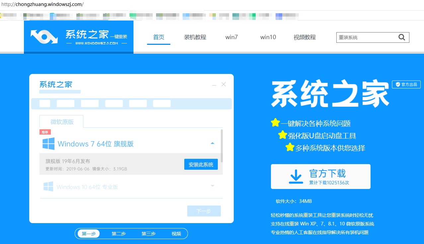Image resolution: width=424 pixels, height=244 pixels.
Task: Collapse the Windows 7 64位 旗舰版 entry
Action: tap(212, 144)
